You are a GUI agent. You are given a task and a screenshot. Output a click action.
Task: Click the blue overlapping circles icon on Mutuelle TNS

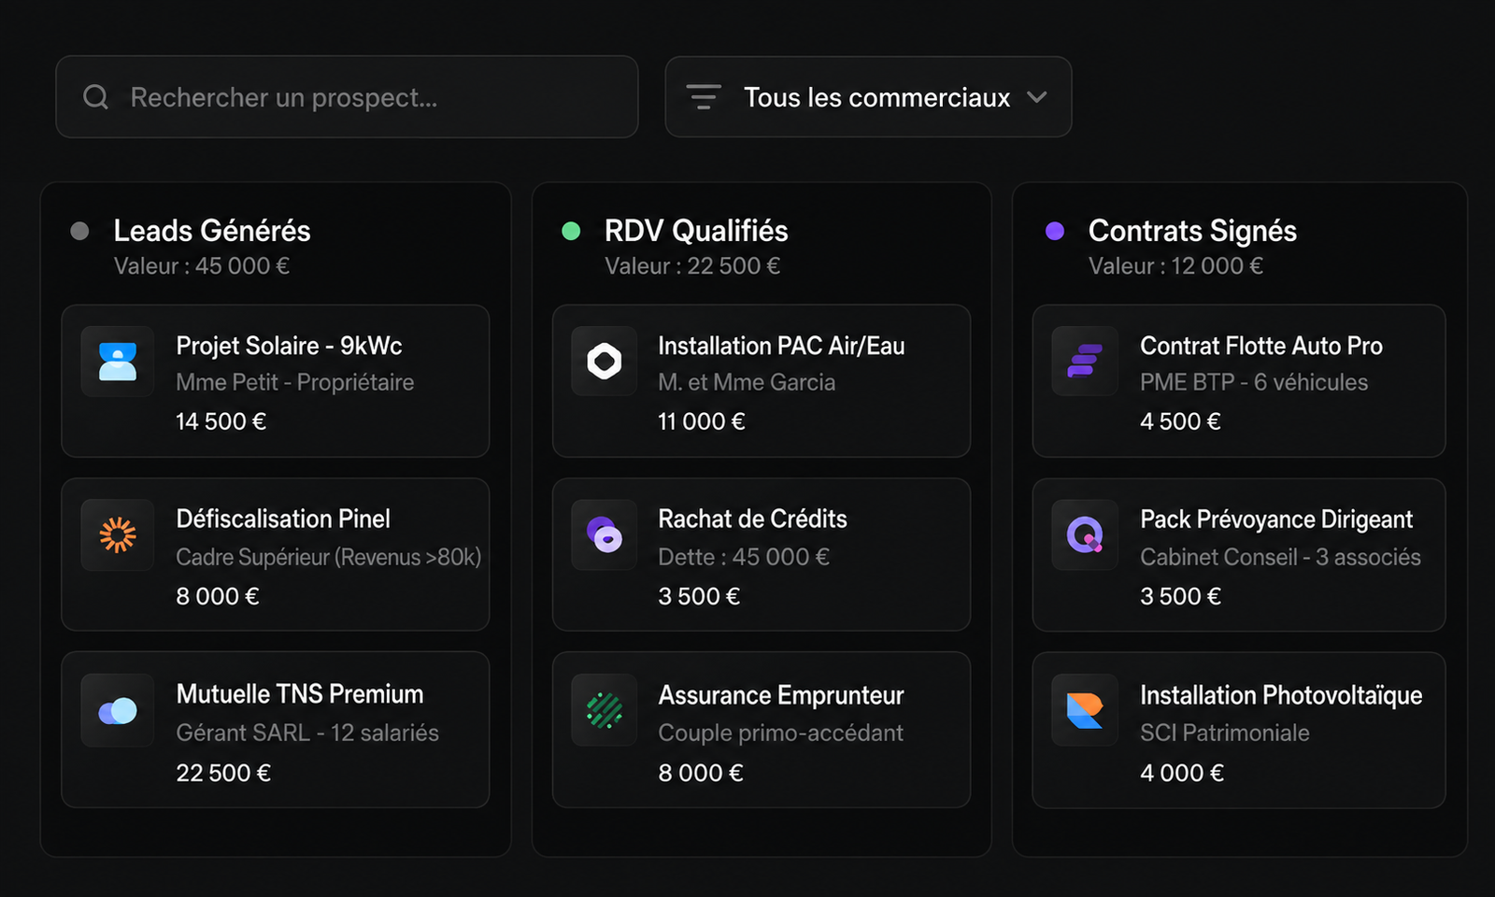(x=118, y=710)
